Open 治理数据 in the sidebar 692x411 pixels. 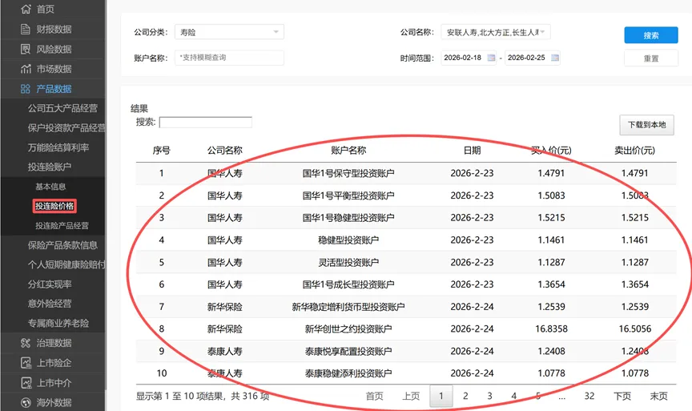point(54,343)
